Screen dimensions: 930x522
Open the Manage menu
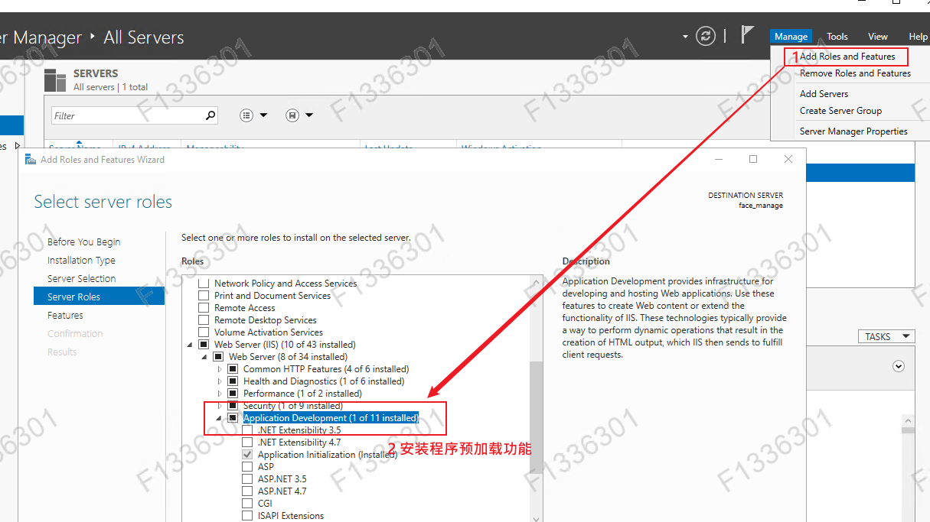point(791,37)
